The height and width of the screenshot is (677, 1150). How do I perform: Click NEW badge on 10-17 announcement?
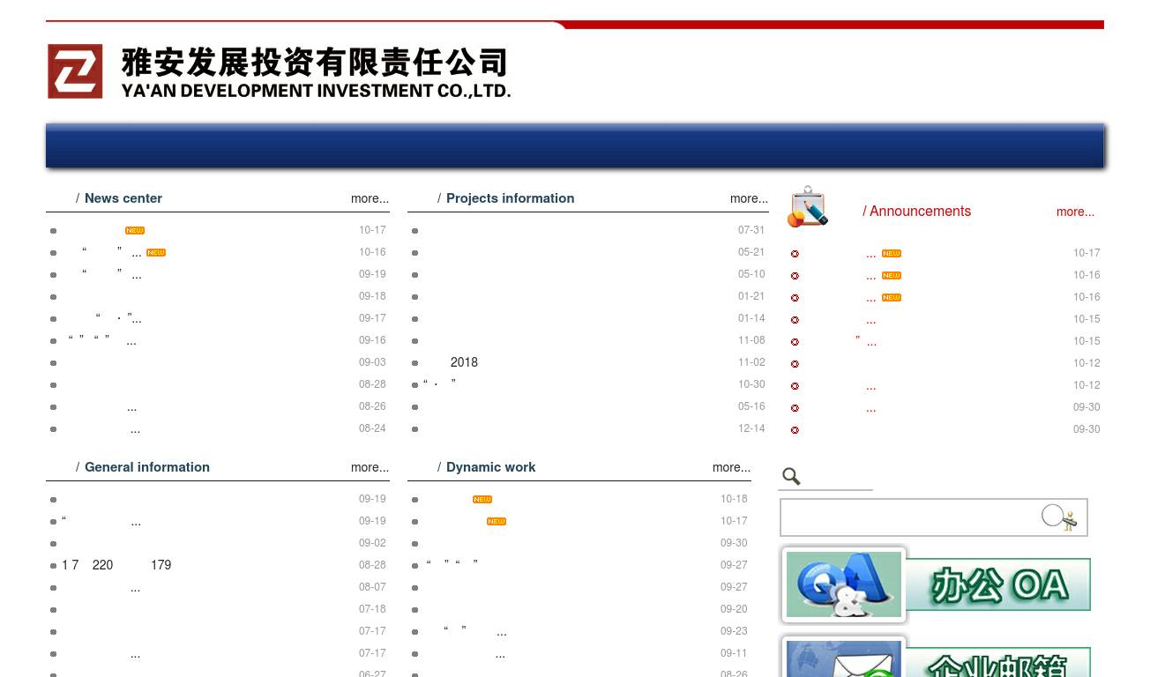coord(892,254)
